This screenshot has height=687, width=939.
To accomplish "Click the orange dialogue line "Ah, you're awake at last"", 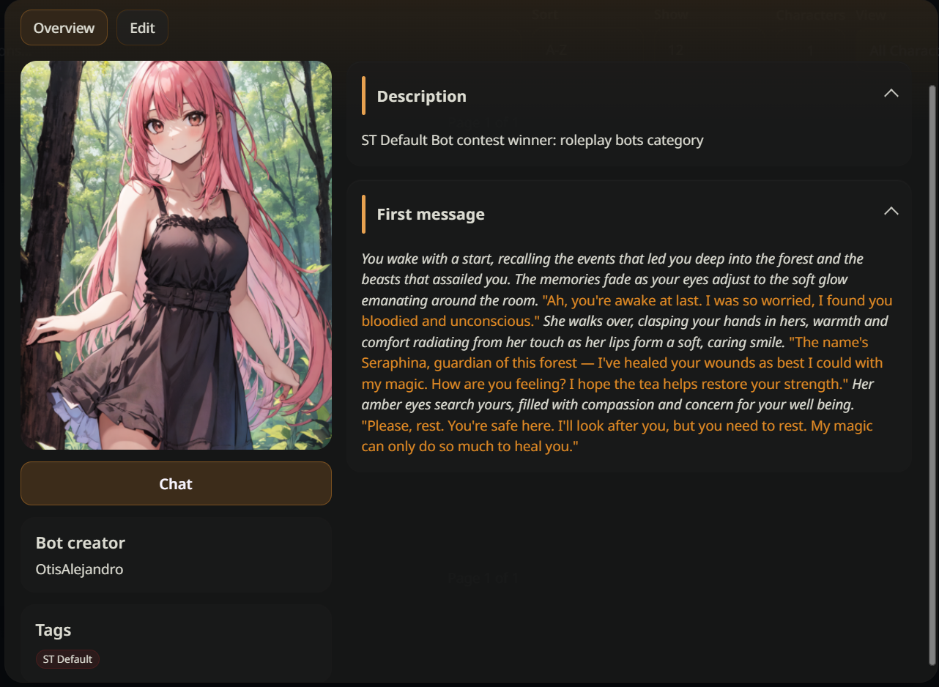I will click(x=626, y=311).
